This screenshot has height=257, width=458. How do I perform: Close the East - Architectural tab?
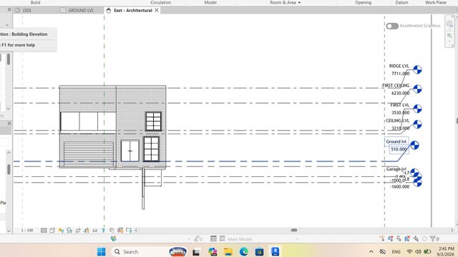(x=157, y=10)
